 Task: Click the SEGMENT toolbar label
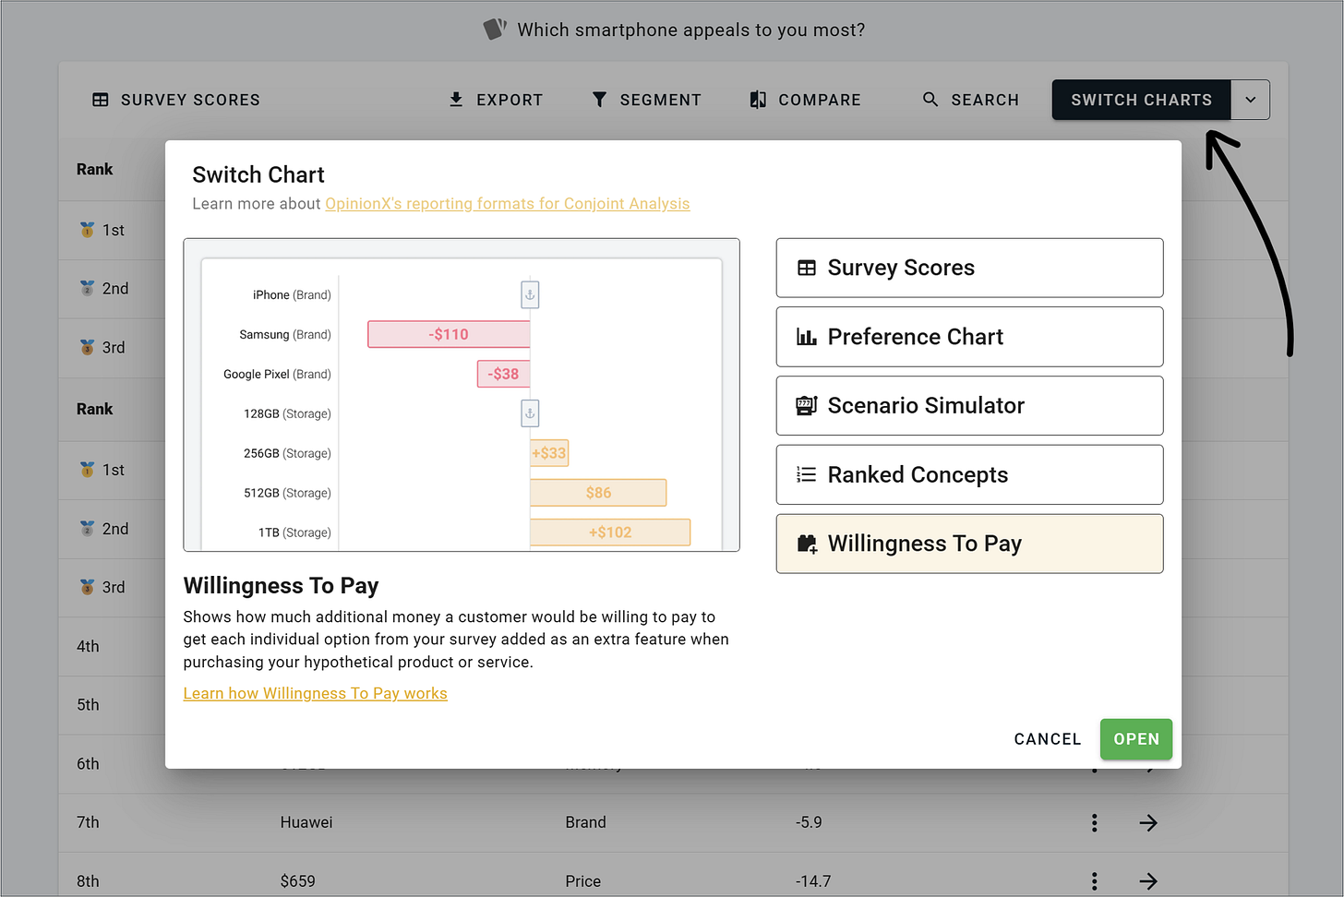tap(661, 100)
